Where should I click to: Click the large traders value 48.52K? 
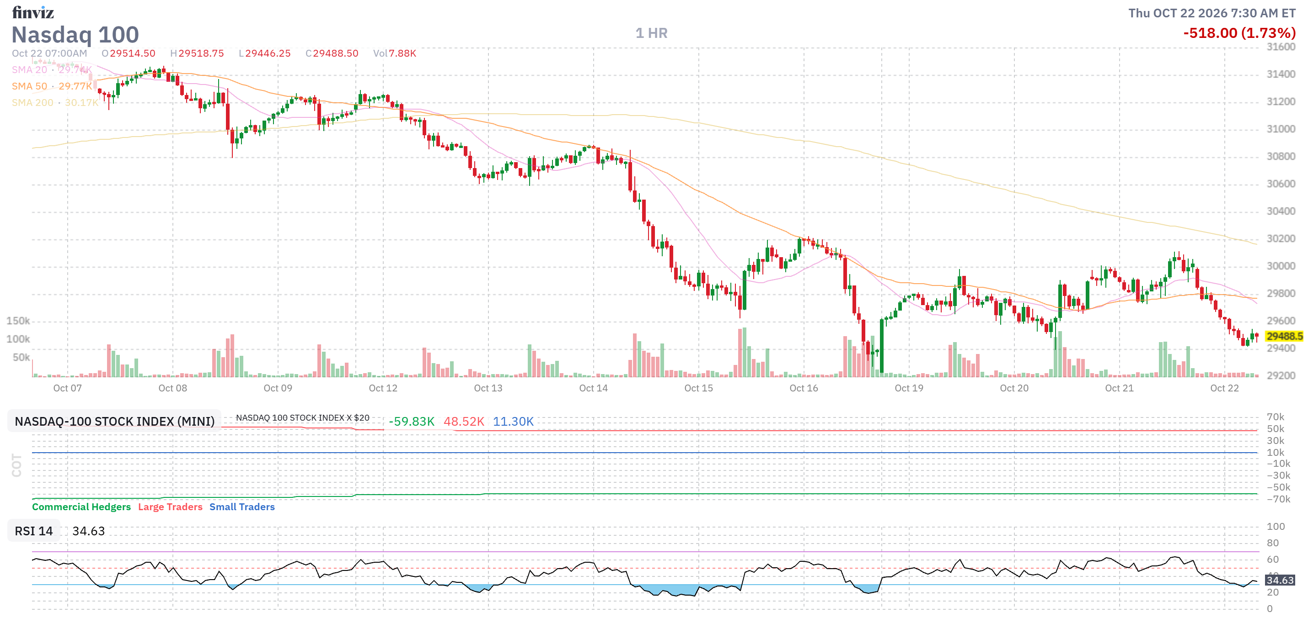(x=464, y=421)
